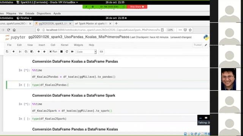This screenshot has height=136, width=243.
Task: Paste cells below icon
Action: (32, 52)
